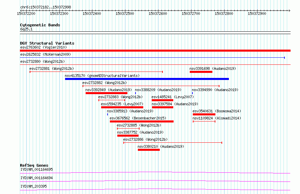
Task: Click the IYD|NM_203395 transcript label
Action: [x=33, y=186]
